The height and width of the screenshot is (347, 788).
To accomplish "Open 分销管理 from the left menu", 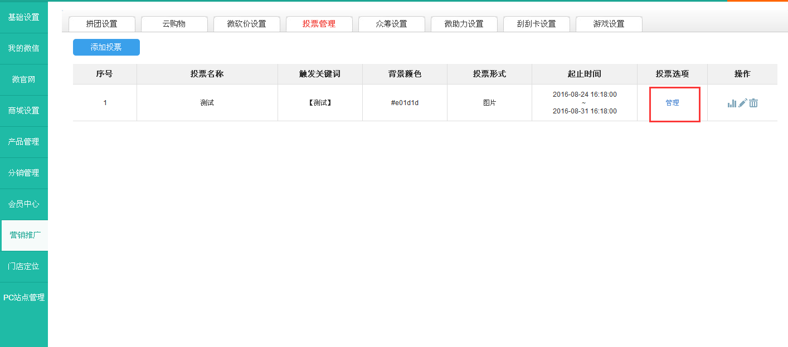I will point(23,173).
